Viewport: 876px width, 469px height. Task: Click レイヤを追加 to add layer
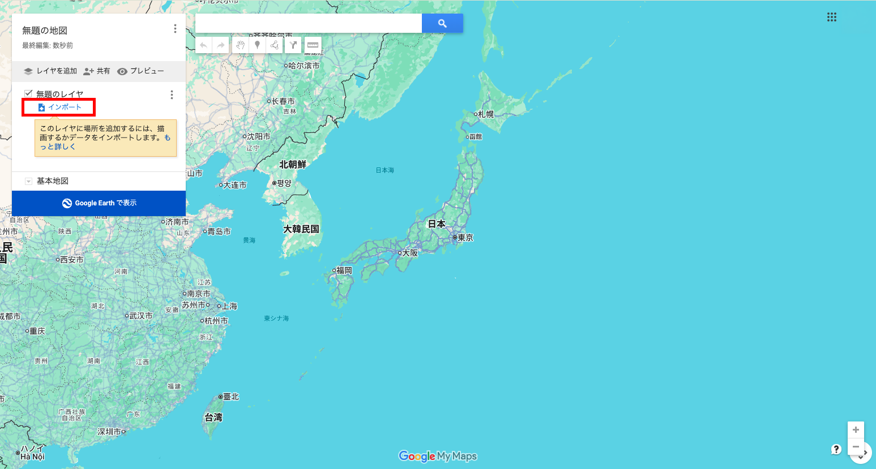click(x=50, y=71)
